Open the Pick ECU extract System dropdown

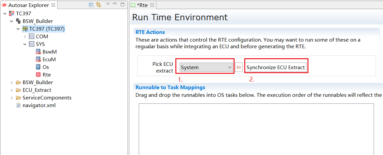coord(206,67)
